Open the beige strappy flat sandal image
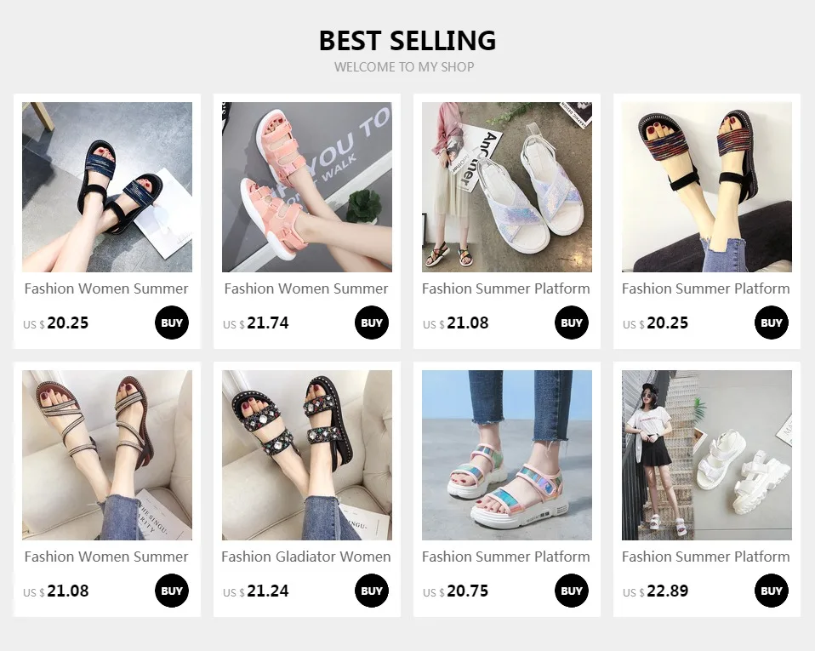This screenshot has height=651, width=815. [x=107, y=455]
